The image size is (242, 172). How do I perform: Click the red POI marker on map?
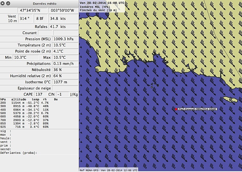point(176,109)
